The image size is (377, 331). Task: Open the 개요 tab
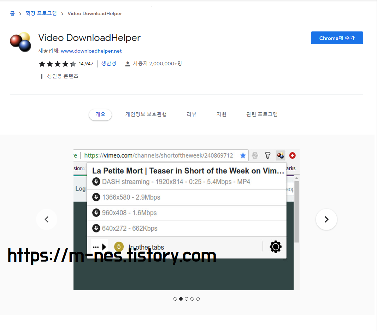coord(100,114)
